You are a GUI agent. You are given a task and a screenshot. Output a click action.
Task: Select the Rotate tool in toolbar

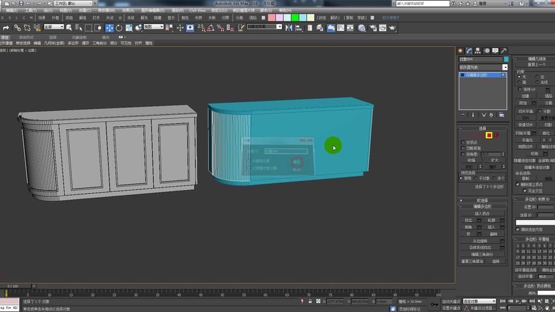coord(119,28)
